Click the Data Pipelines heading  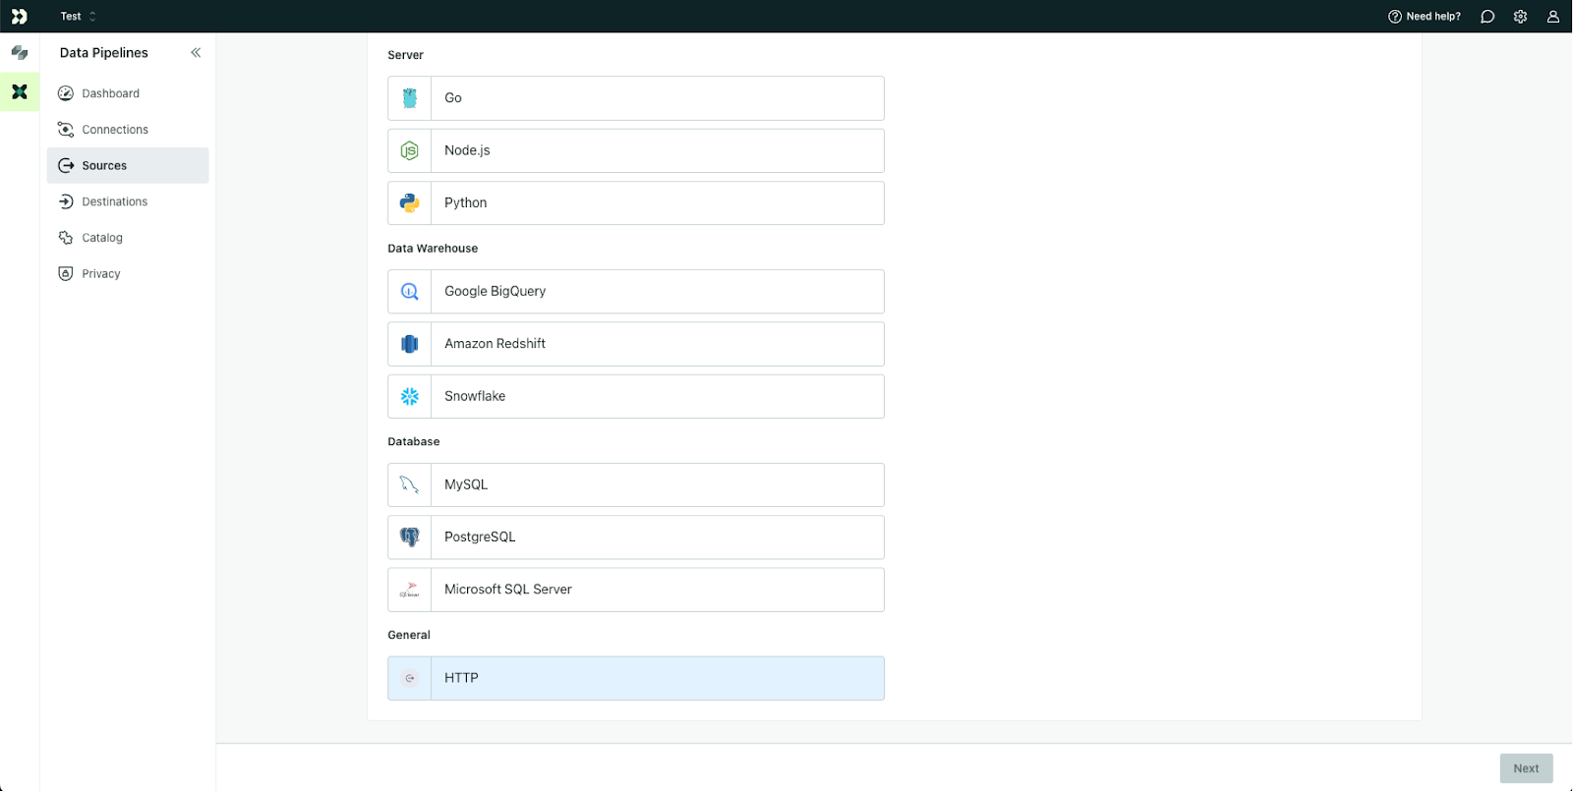104,53
